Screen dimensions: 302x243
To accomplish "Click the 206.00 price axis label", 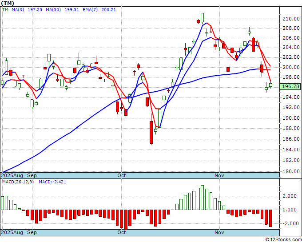I will click(x=291, y=38).
